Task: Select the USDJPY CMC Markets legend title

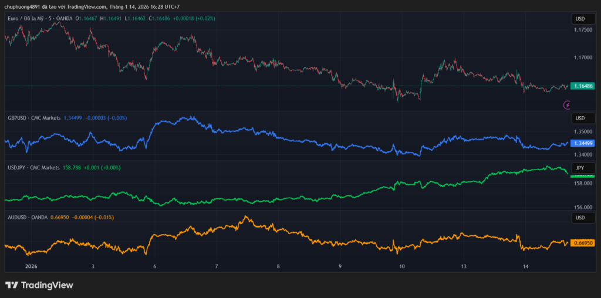Action: coord(33,167)
